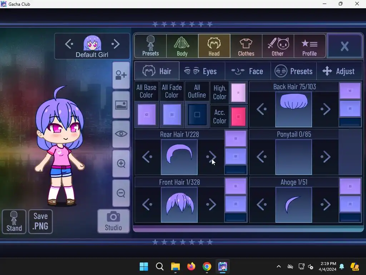Screen dimensions: 366x275
Task: Switch to the Eyes sub-tab
Action: pos(202,71)
